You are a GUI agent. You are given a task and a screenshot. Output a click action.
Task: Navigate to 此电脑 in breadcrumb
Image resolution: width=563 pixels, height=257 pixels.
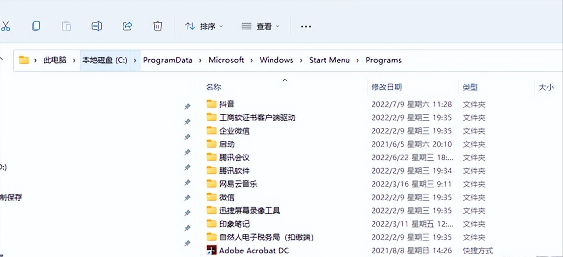click(x=55, y=60)
